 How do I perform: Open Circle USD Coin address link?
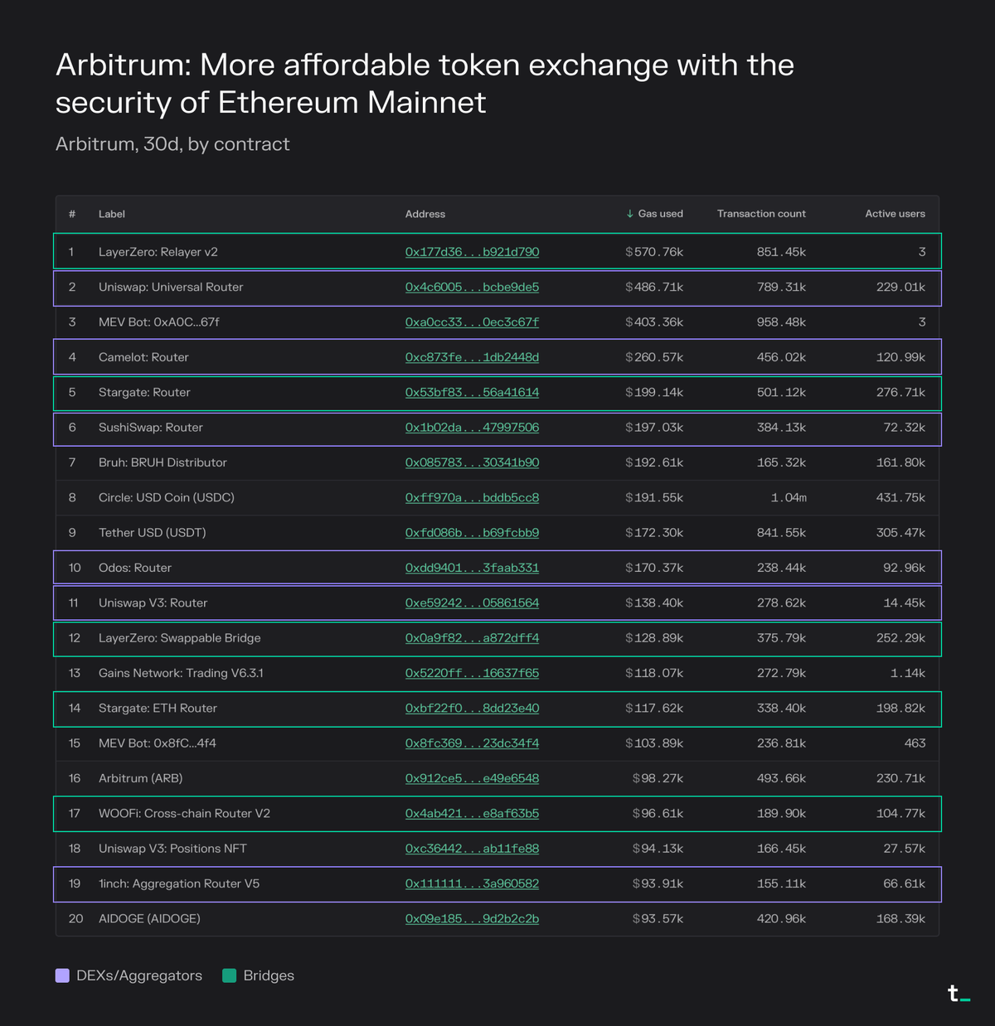pyautogui.click(x=472, y=497)
